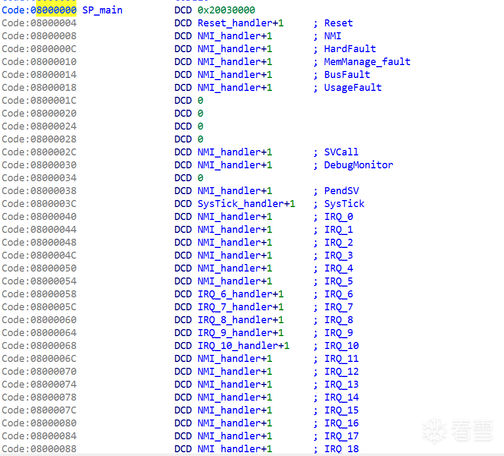Select address Code:0800003C

[x=39, y=204]
